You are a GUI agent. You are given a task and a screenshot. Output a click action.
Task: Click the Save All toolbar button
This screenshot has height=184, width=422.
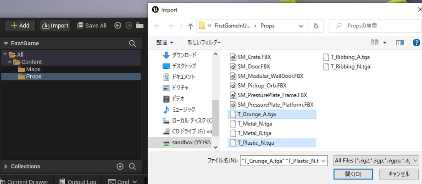pyautogui.click(x=91, y=26)
